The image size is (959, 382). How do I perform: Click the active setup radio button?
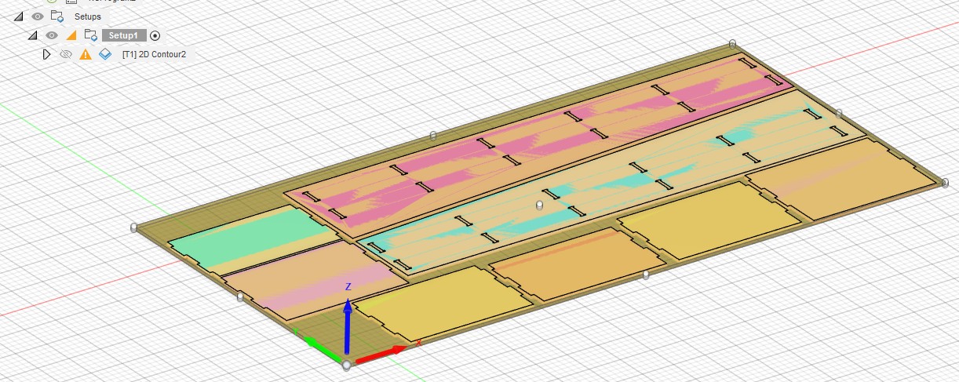[x=155, y=35]
